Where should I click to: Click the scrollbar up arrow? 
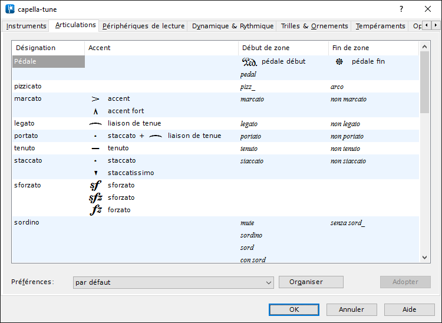[x=425, y=47]
